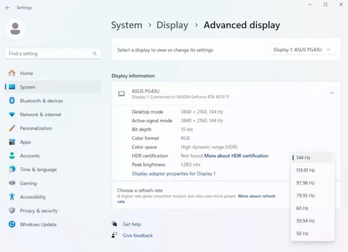The image size is (348, 252).
Task: Choose 60 Hz from refresh rate list
Action: click(x=302, y=209)
